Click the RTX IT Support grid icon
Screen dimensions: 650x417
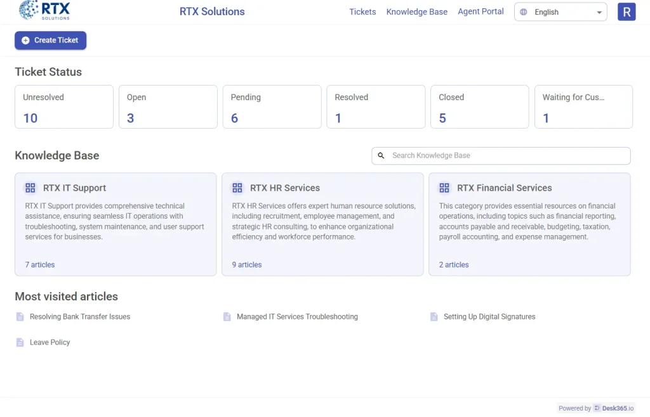pyautogui.click(x=30, y=188)
